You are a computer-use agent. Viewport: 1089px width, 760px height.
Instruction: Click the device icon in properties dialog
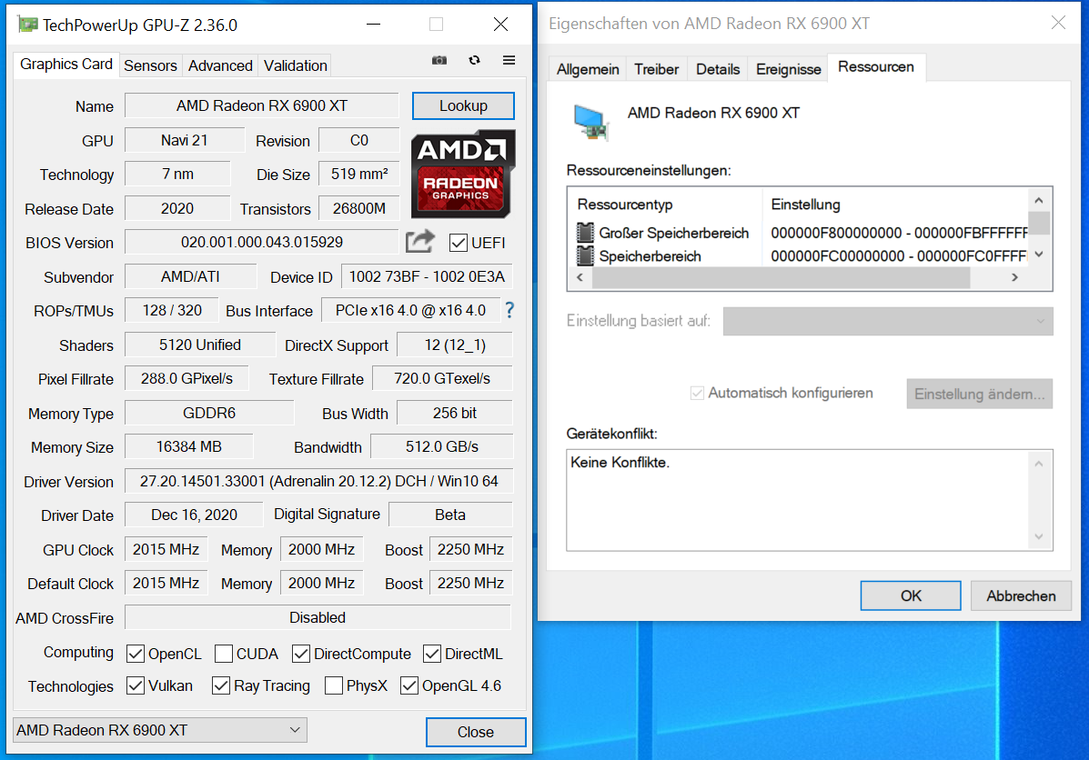pyautogui.click(x=591, y=122)
